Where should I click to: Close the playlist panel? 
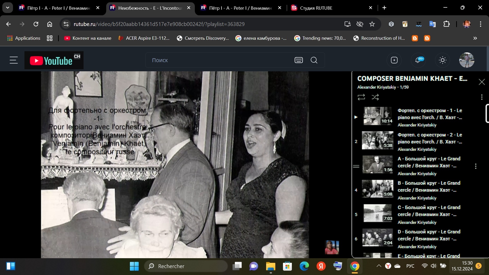[481, 82]
